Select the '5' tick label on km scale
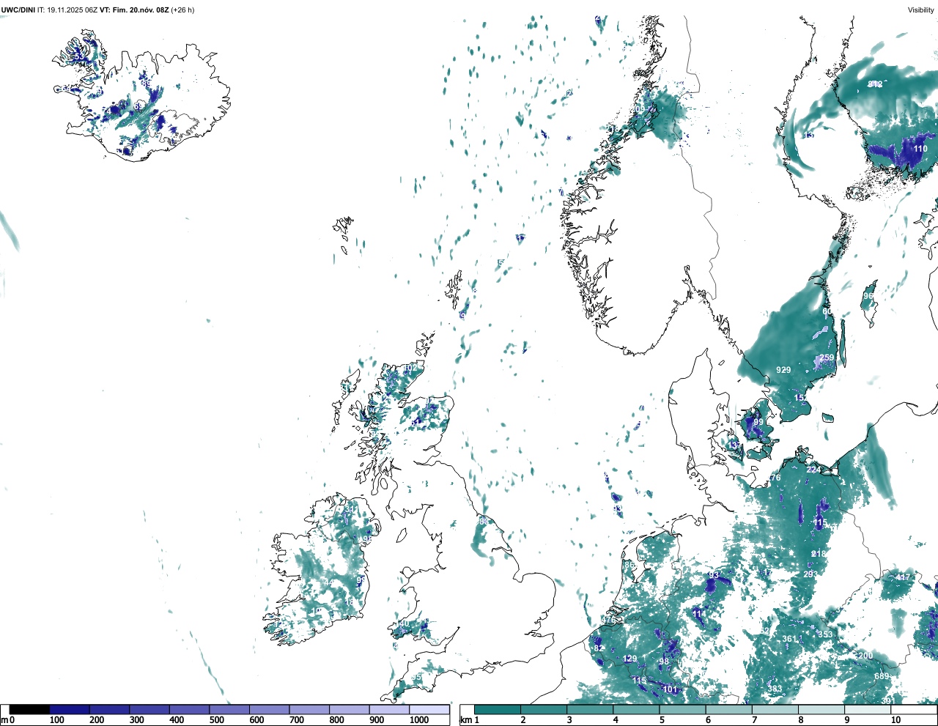Viewport: 938px width, 726px height. click(662, 720)
